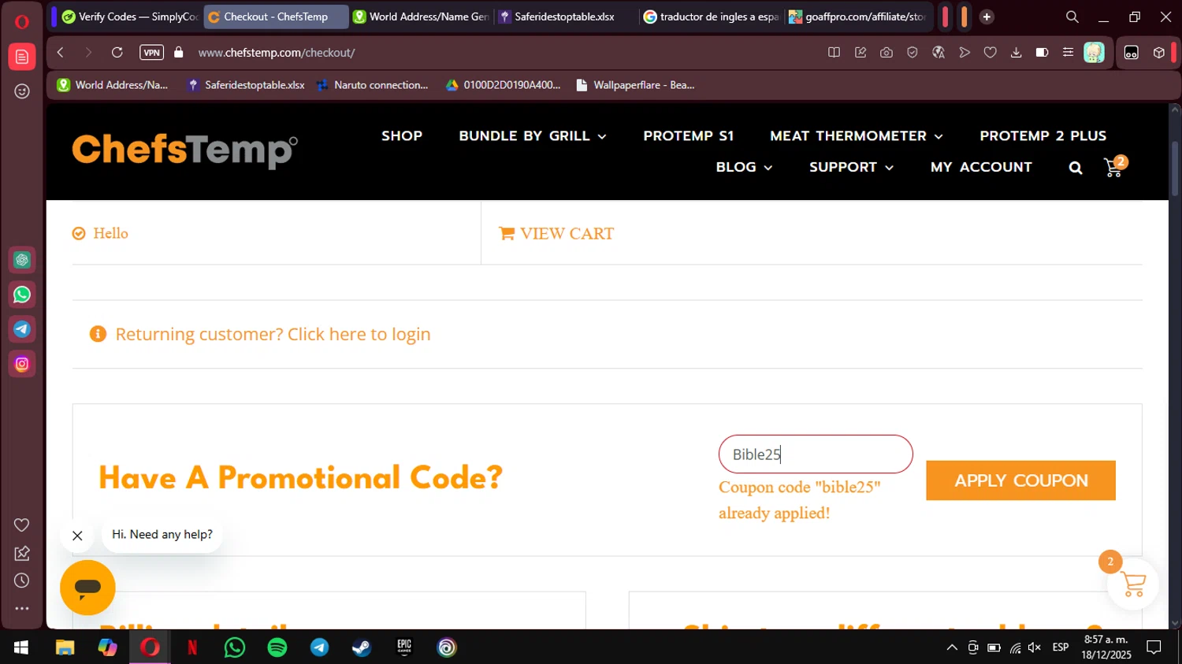This screenshot has width=1182, height=664.
Task: Open sidebar three-dot setup menu
Action: coord(22,608)
